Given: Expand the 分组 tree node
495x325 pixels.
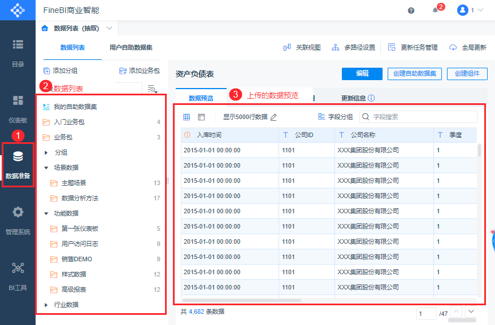Looking at the screenshot, I should pyautogui.click(x=46, y=152).
